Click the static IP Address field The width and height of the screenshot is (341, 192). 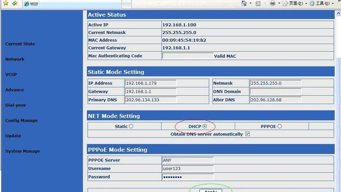click(151, 83)
